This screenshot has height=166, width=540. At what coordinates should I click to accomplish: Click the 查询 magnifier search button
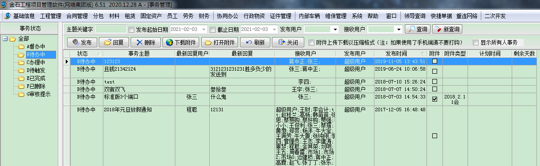(x=417, y=29)
